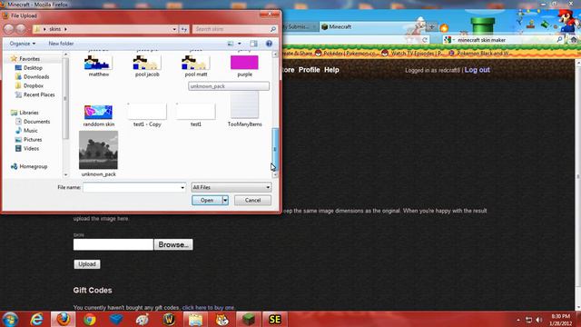Click the File name input field
The image size is (581, 327).
(131, 188)
